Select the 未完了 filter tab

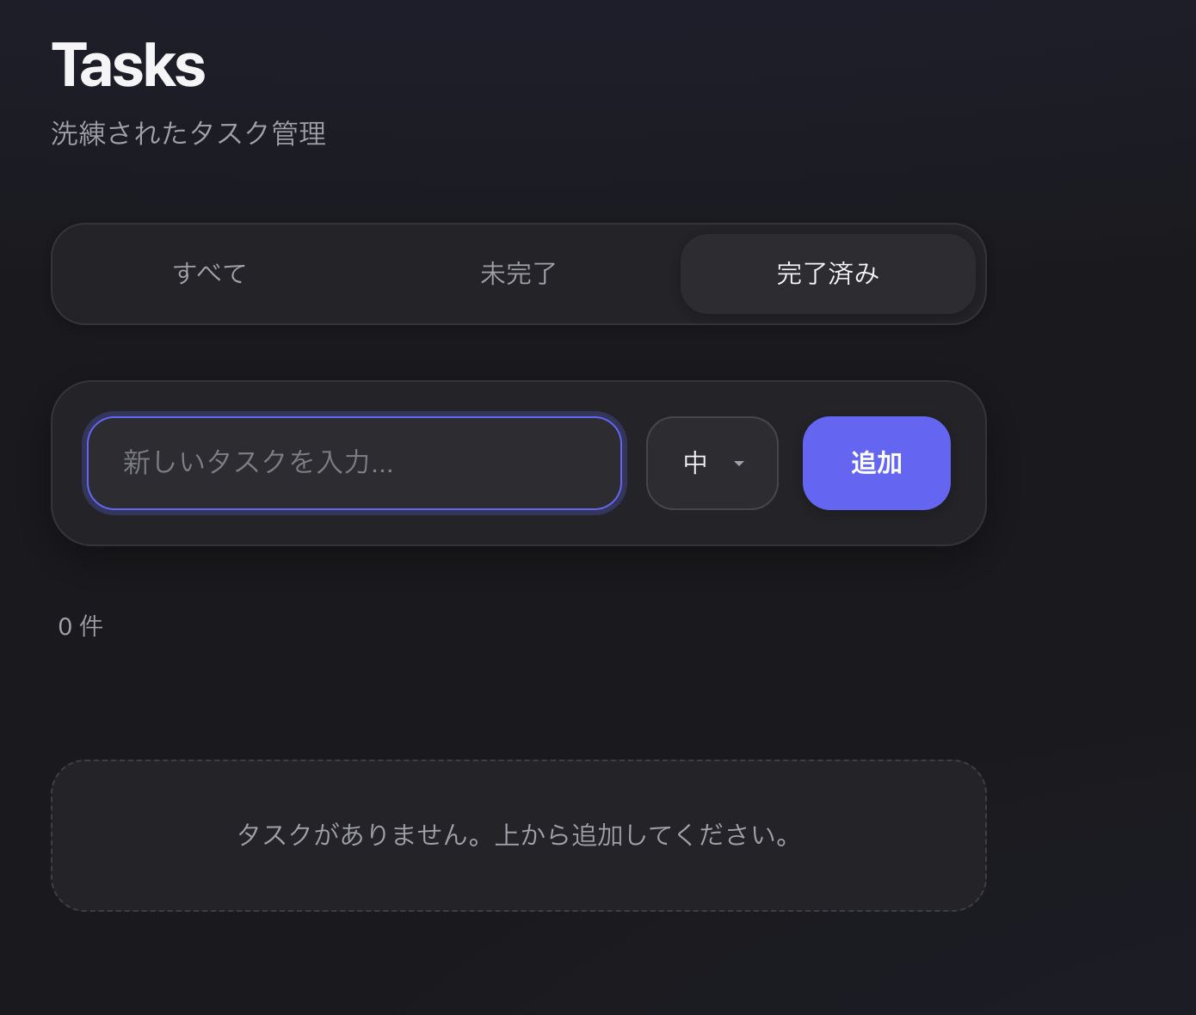point(518,274)
